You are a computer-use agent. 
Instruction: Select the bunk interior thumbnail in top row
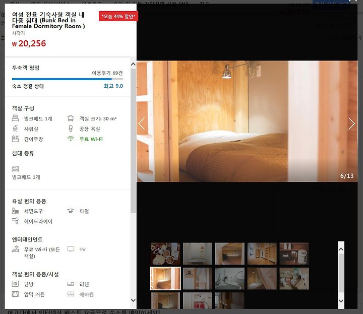click(230, 254)
